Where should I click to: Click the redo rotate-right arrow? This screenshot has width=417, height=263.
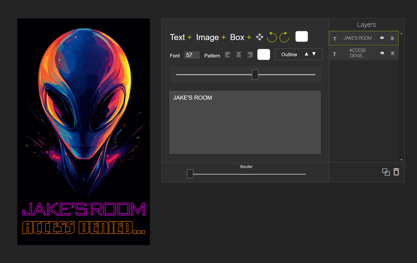pyautogui.click(x=284, y=37)
